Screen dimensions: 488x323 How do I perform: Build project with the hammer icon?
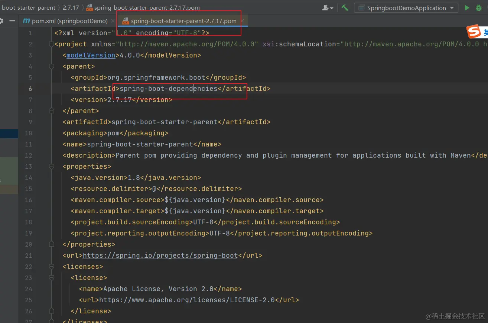(345, 8)
